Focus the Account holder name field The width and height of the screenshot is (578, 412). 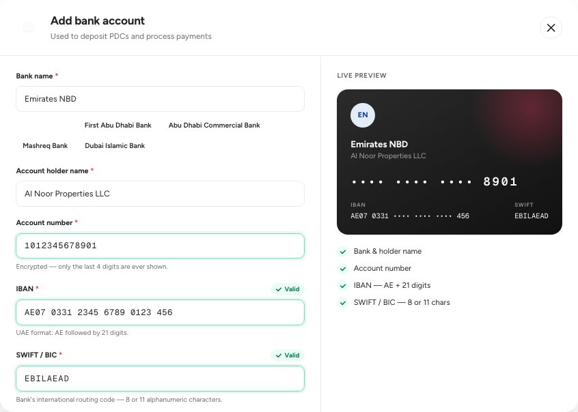160,194
